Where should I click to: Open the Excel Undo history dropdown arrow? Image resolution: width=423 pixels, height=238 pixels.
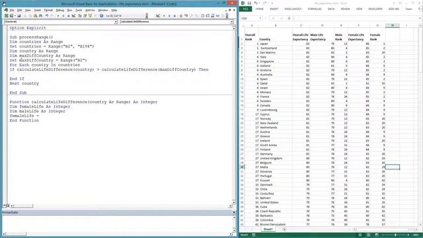coord(259,3)
